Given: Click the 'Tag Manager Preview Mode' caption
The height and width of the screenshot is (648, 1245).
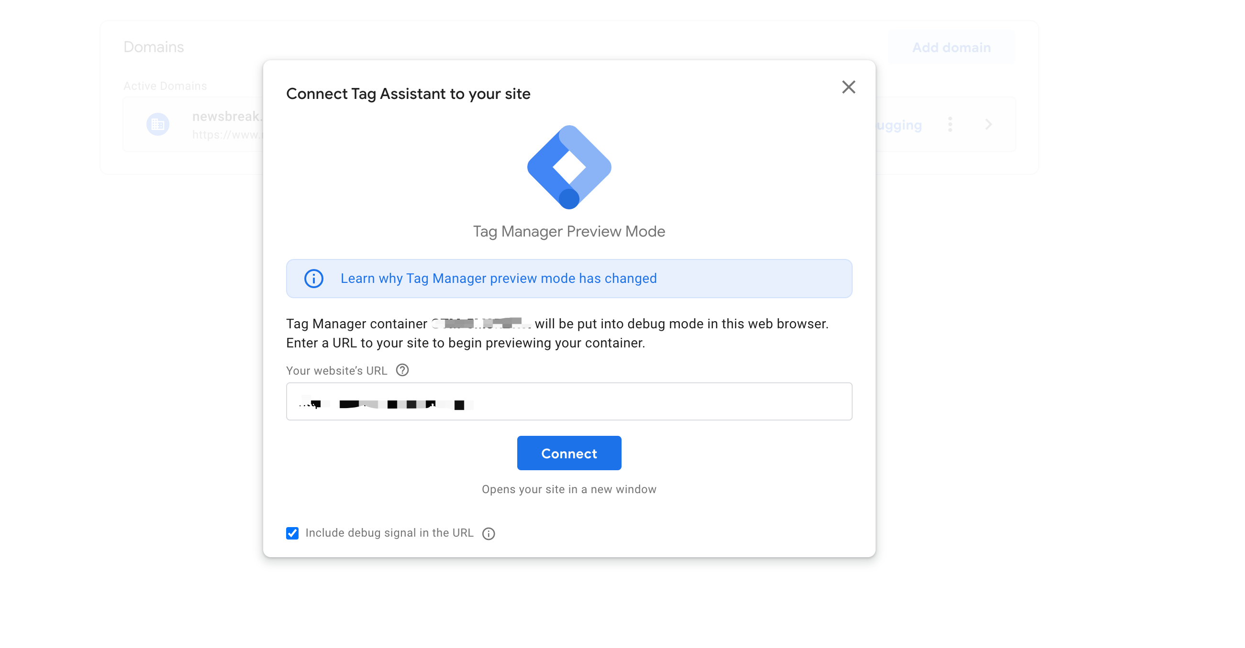Looking at the screenshot, I should (x=569, y=232).
